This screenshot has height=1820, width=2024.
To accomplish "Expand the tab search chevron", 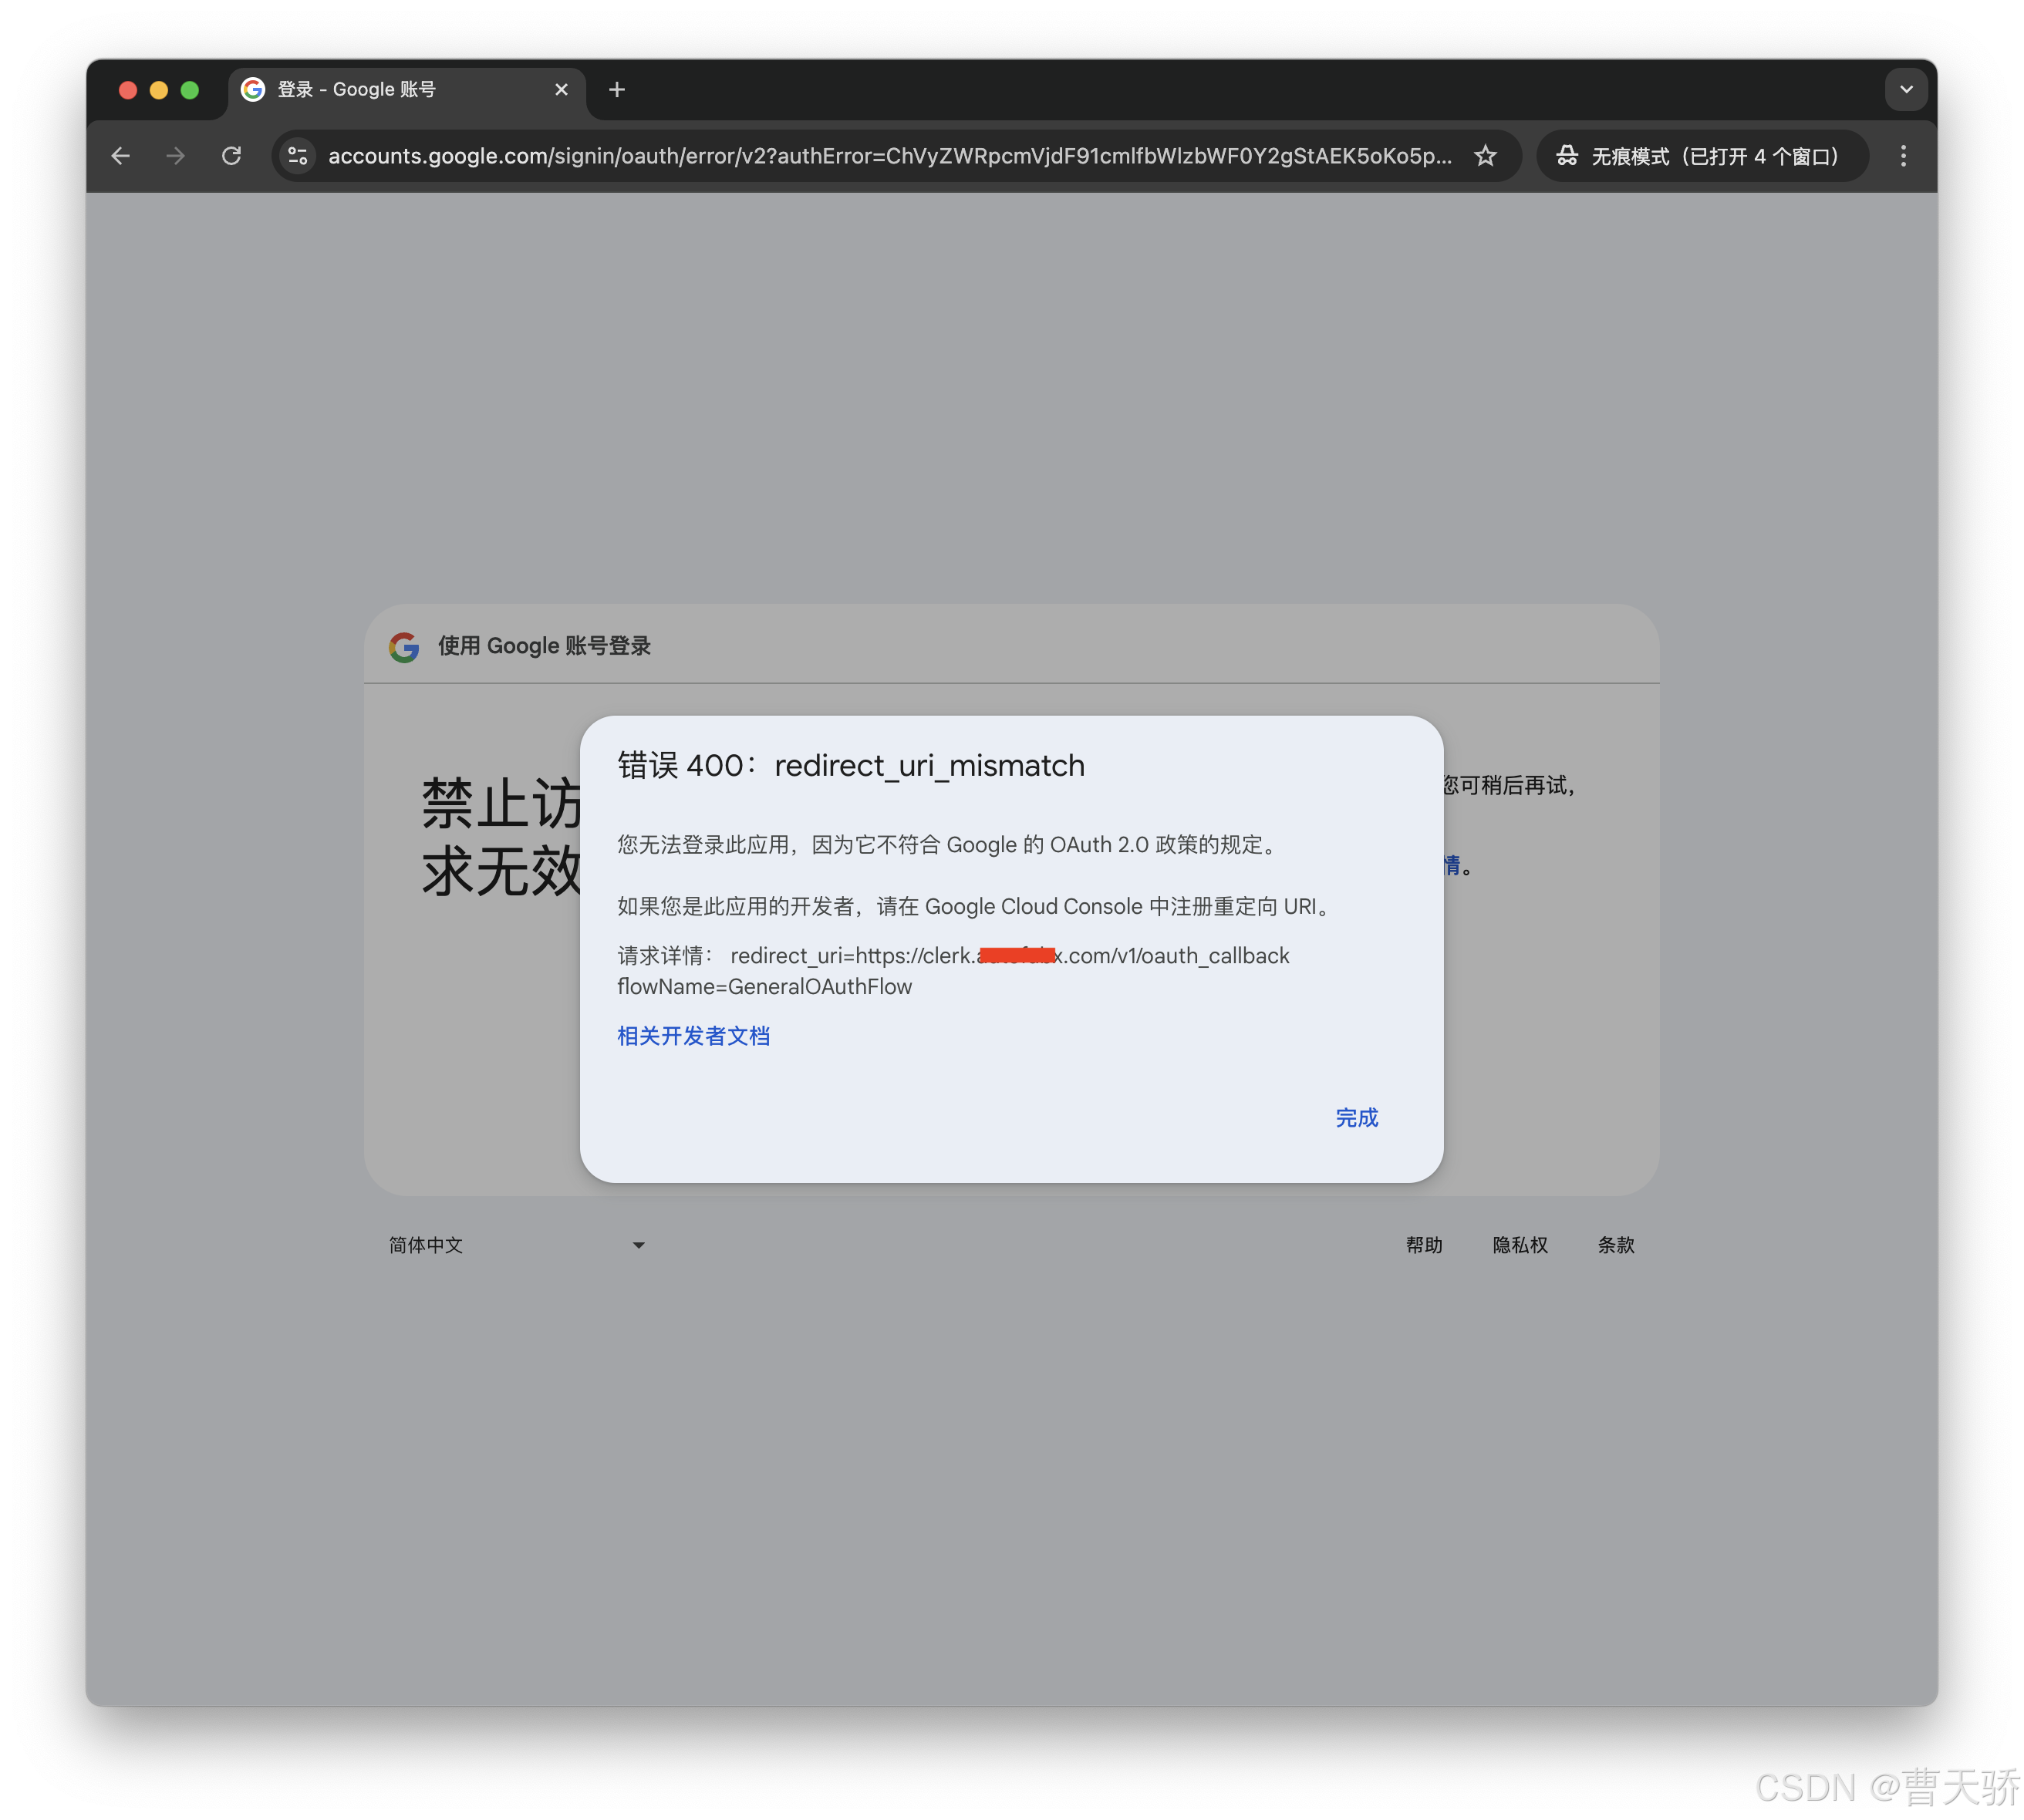I will click(1906, 90).
